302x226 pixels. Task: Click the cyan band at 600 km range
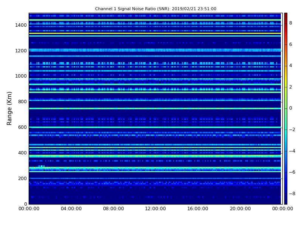coord(155,127)
